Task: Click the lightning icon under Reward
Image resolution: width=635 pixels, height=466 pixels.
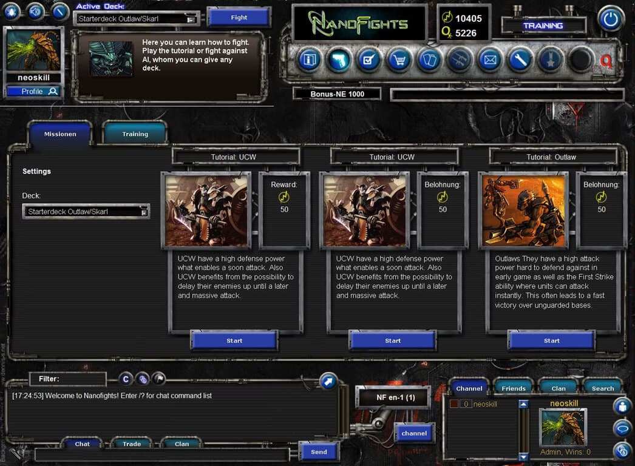Action: 284,197
